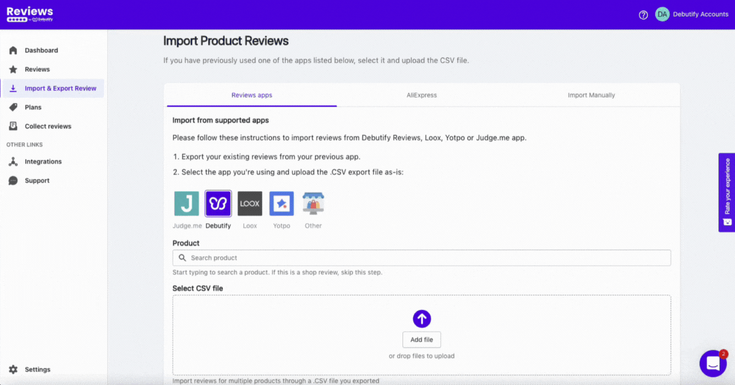Click the OTHER LINKS section label
This screenshot has height=385, width=735.
point(24,145)
